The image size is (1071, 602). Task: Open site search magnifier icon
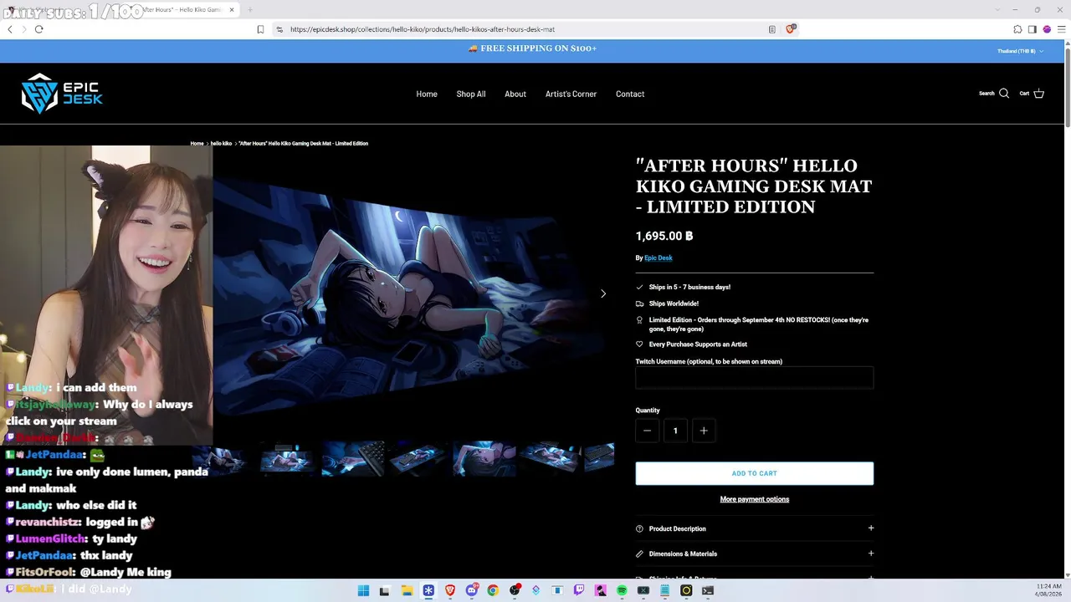pos(1004,94)
